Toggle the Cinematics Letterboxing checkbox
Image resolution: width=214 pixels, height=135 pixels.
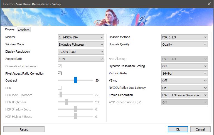click(60, 66)
